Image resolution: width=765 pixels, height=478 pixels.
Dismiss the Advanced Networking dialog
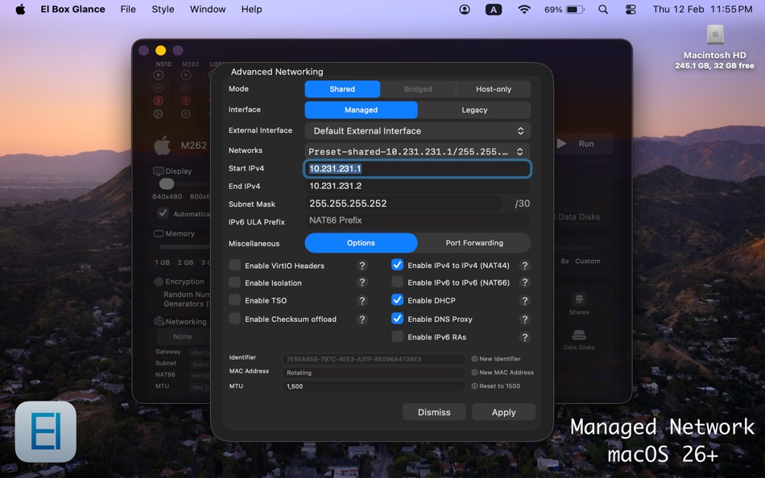tap(434, 411)
